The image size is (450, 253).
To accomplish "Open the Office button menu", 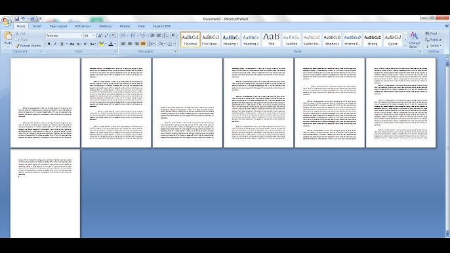I will (6, 21).
